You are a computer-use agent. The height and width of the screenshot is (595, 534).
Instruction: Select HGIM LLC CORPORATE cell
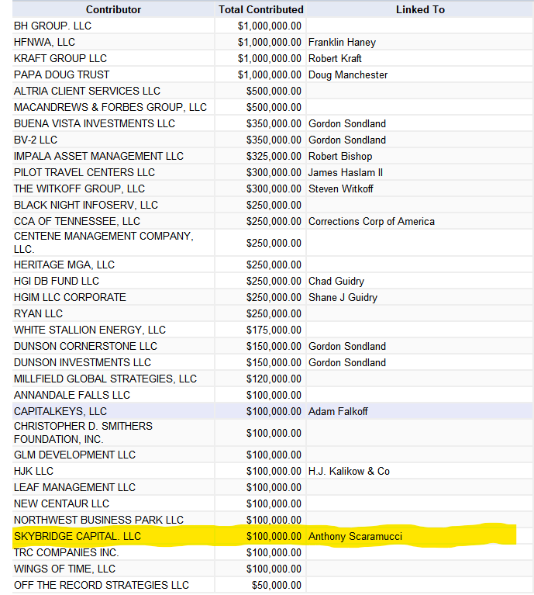pos(113,298)
